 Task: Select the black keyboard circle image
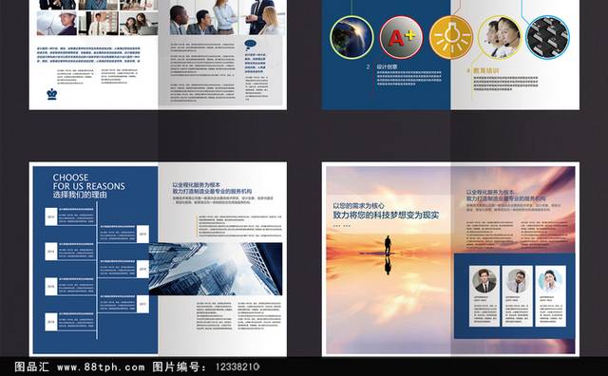(547, 37)
